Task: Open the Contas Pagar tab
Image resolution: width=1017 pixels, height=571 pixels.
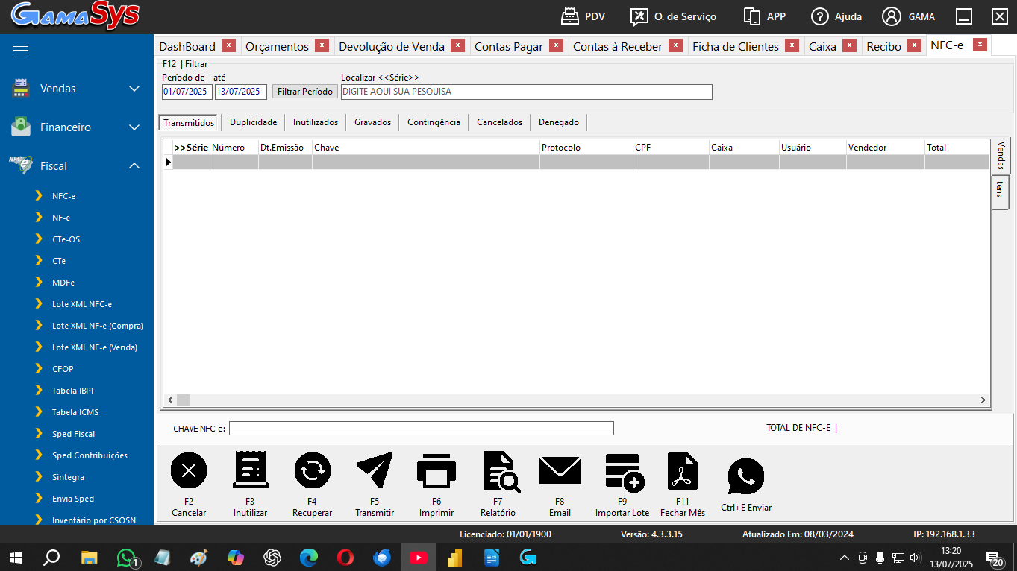Action: [x=509, y=46]
